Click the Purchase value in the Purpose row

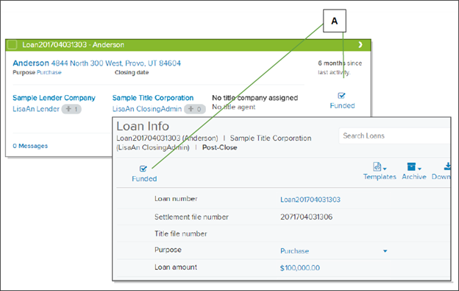294,251
